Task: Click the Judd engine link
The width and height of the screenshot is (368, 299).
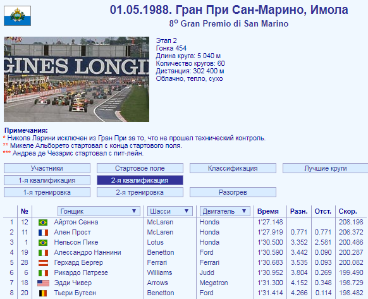Action: [x=207, y=272]
